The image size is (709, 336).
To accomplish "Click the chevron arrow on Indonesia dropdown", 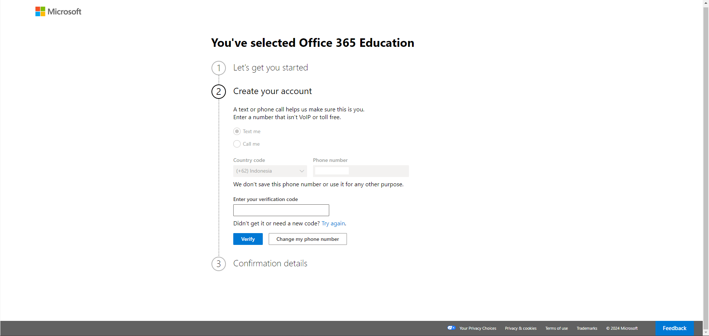I will [302, 171].
